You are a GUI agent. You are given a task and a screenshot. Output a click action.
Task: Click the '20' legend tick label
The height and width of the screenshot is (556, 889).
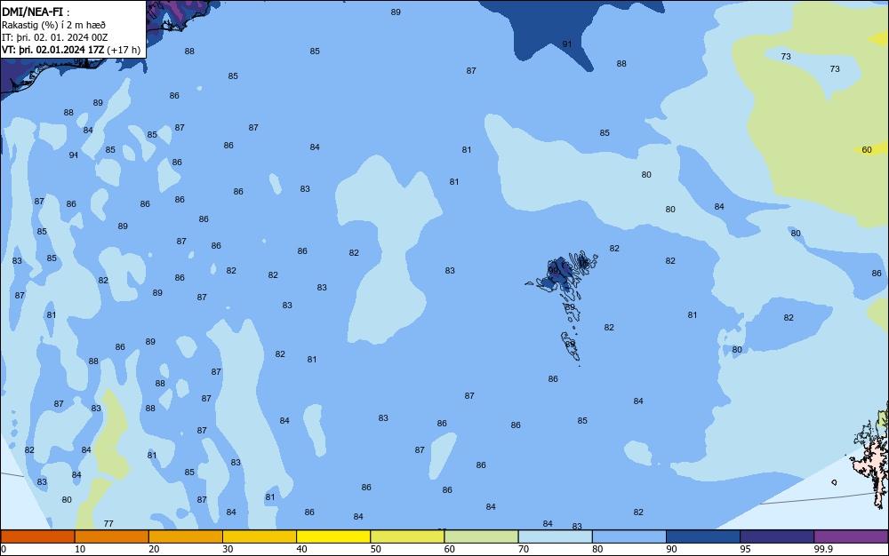tap(154, 549)
